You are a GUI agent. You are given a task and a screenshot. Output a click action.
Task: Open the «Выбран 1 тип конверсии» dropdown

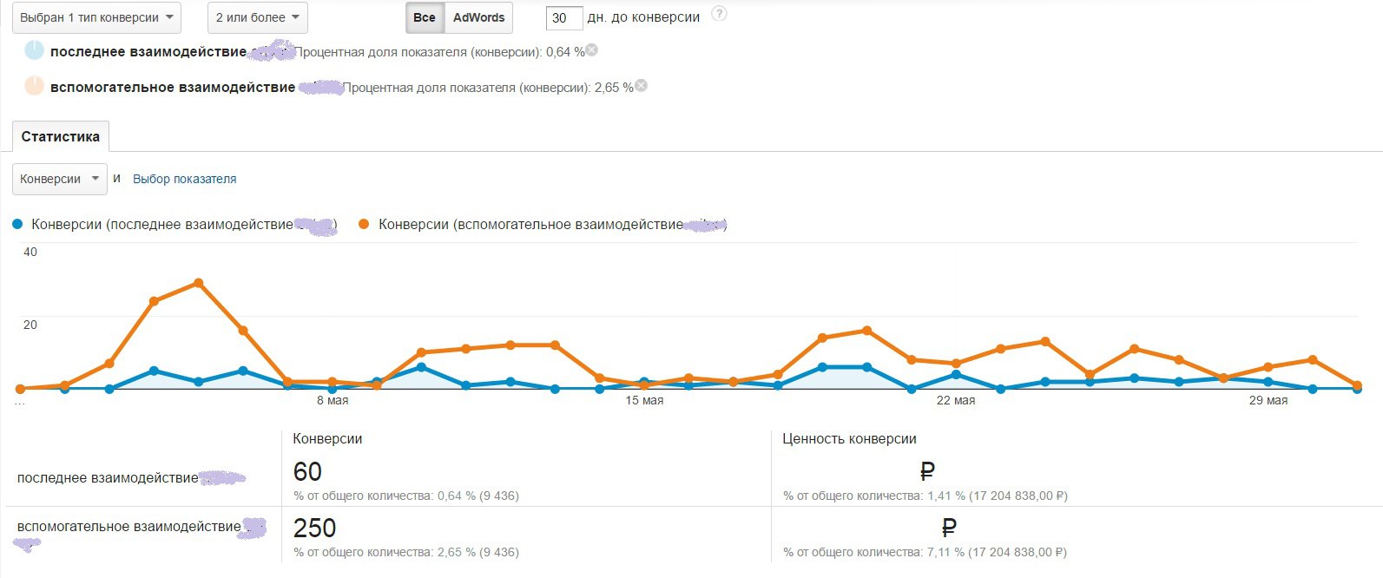(x=96, y=17)
